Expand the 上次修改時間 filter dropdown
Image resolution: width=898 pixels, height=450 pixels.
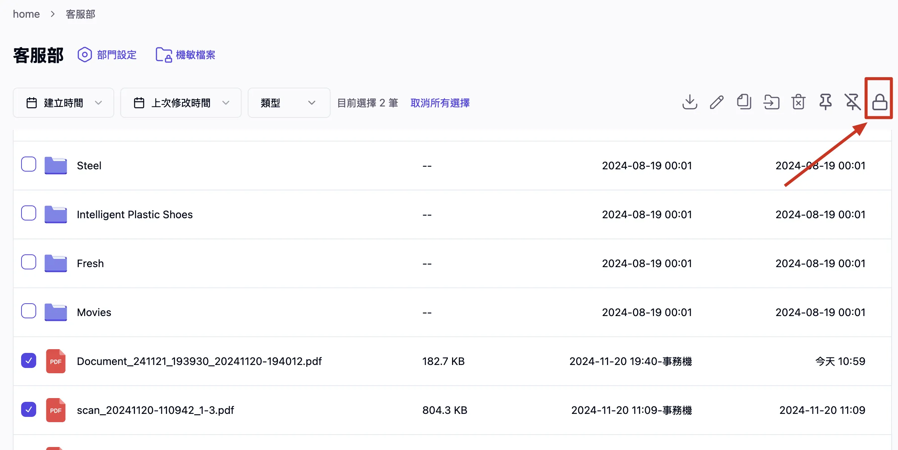[181, 103]
